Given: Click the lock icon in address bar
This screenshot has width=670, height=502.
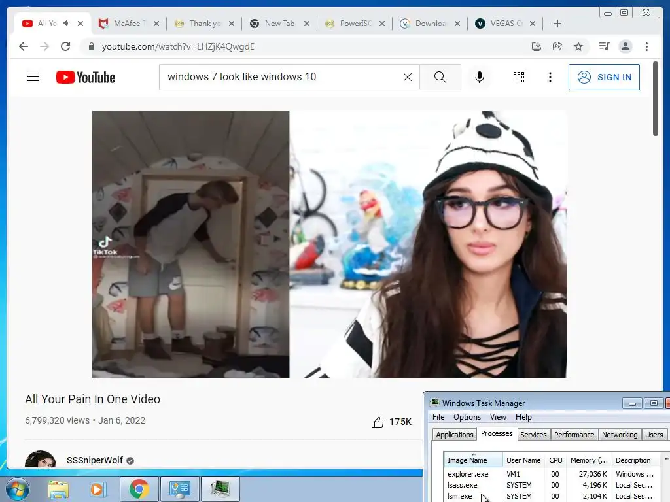Looking at the screenshot, I should tap(91, 46).
